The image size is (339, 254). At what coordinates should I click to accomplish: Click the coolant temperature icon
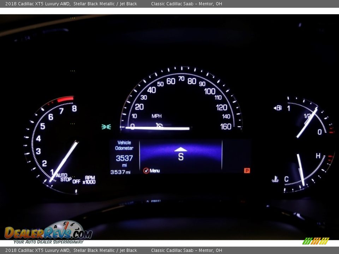(275, 179)
